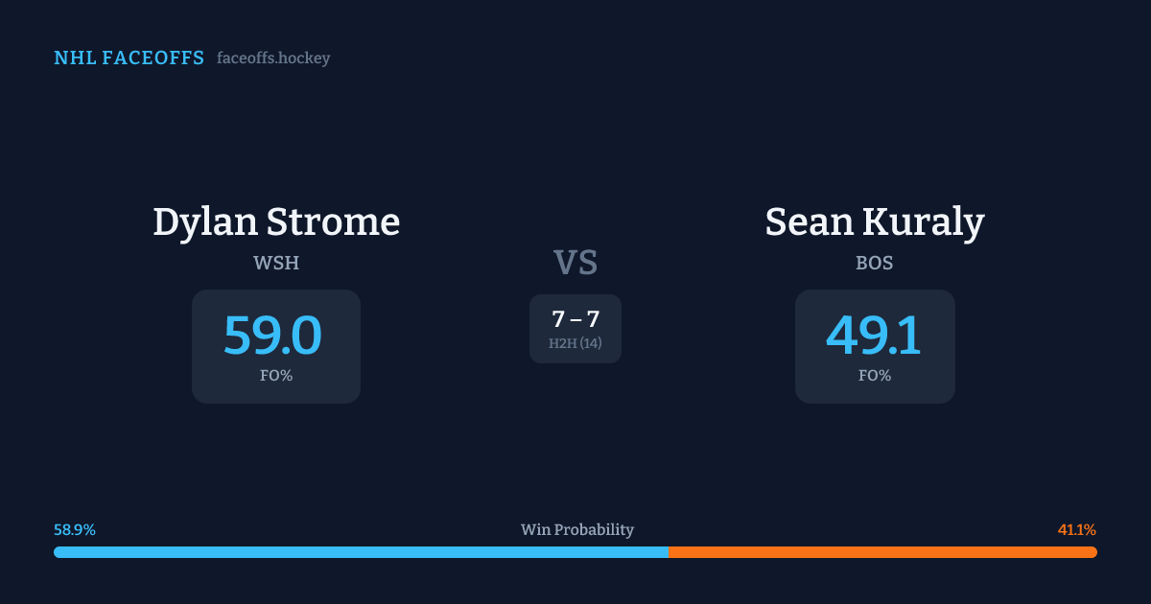This screenshot has width=1151, height=604.
Task: Click the VS text between players
Action: (x=575, y=263)
